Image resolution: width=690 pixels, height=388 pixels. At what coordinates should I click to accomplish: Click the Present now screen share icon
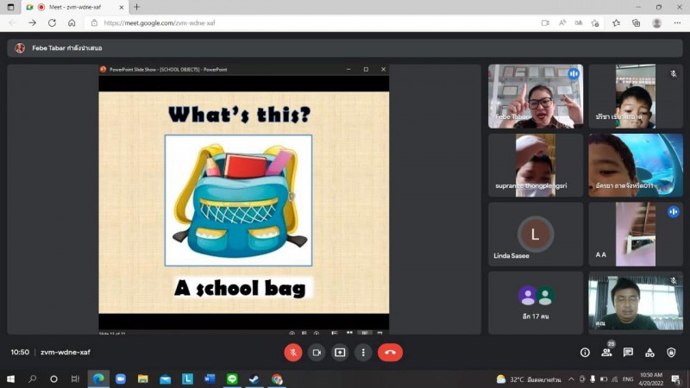(x=340, y=352)
